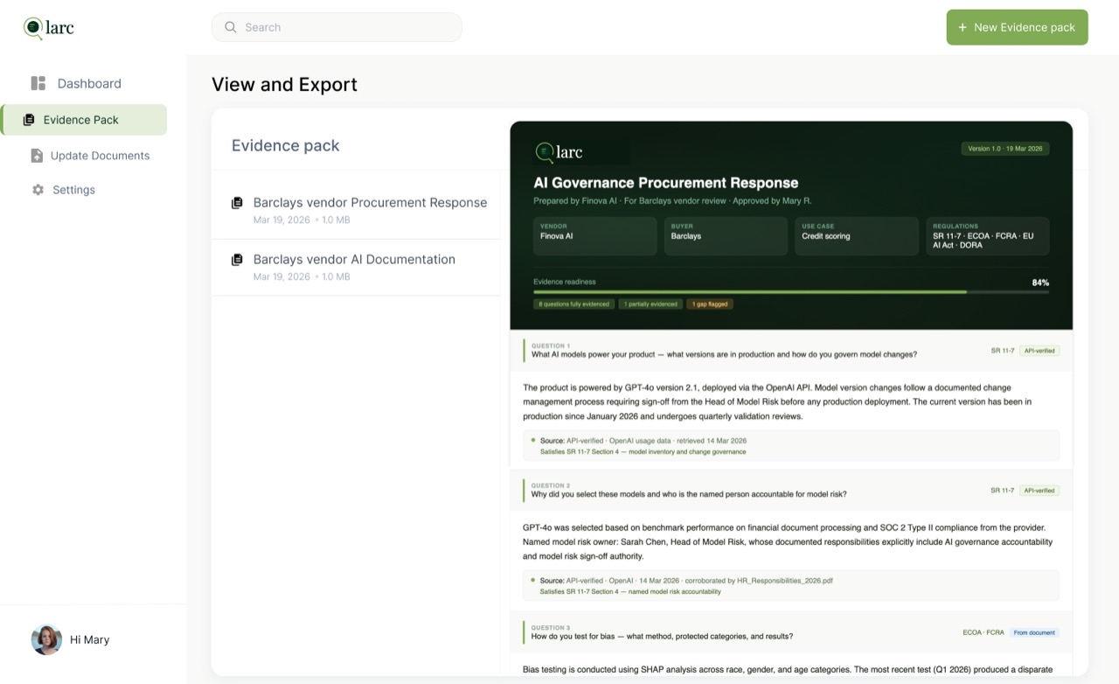
Task: Click the Dashboard grid icon
Action: (x=38, y=83)
